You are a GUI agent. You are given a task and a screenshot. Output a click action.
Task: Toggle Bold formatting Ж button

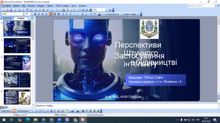click(35, 14)
